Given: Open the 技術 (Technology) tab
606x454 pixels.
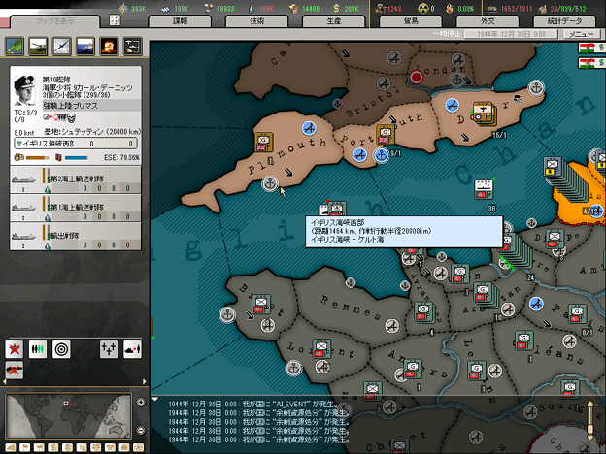Looking at the screenshot, I should coord(257,21).
